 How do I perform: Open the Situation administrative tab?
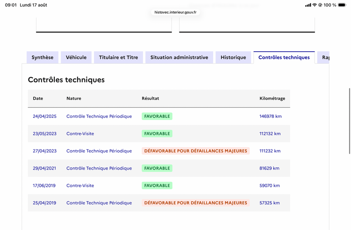coord(179,57)
